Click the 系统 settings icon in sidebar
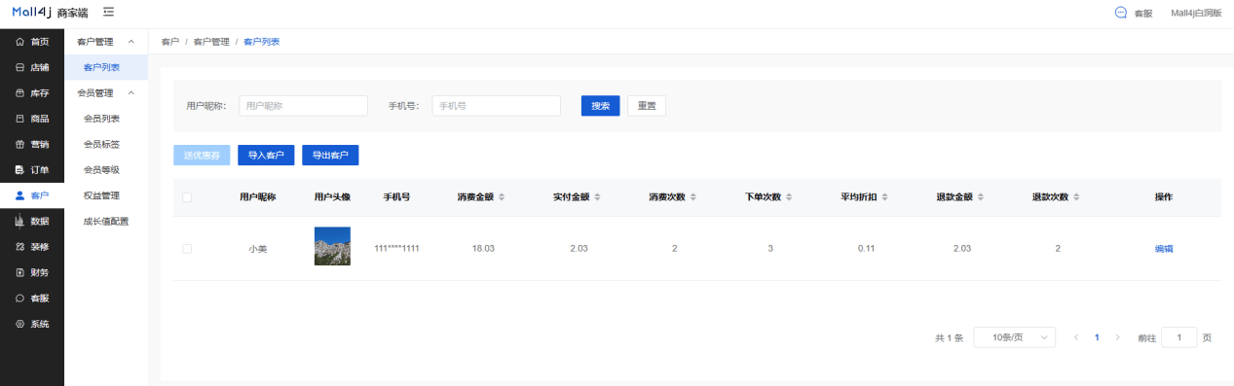 click(19, 324)
